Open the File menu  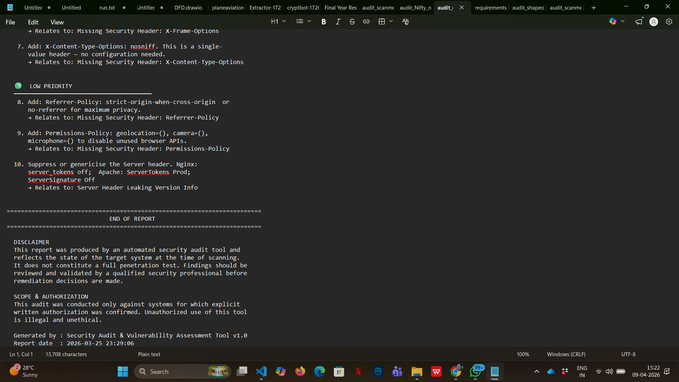[10, 22]
